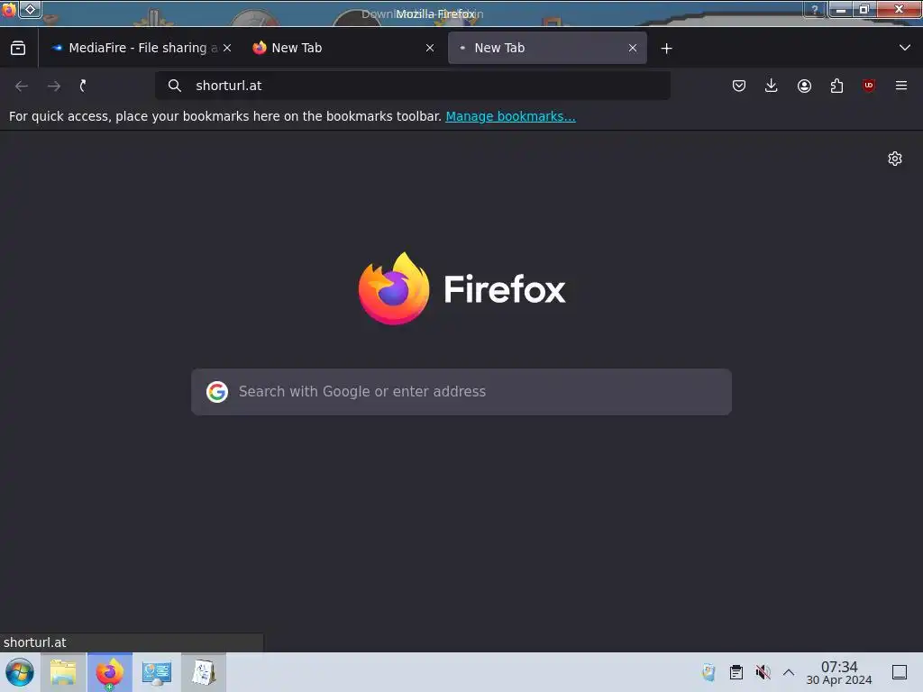Open Save to Pocket
923x692 pixels.
tap(739, 86)
